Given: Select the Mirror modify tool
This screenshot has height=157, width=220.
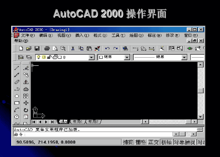Looking at the screenshot, I should (x=26, y=82).
